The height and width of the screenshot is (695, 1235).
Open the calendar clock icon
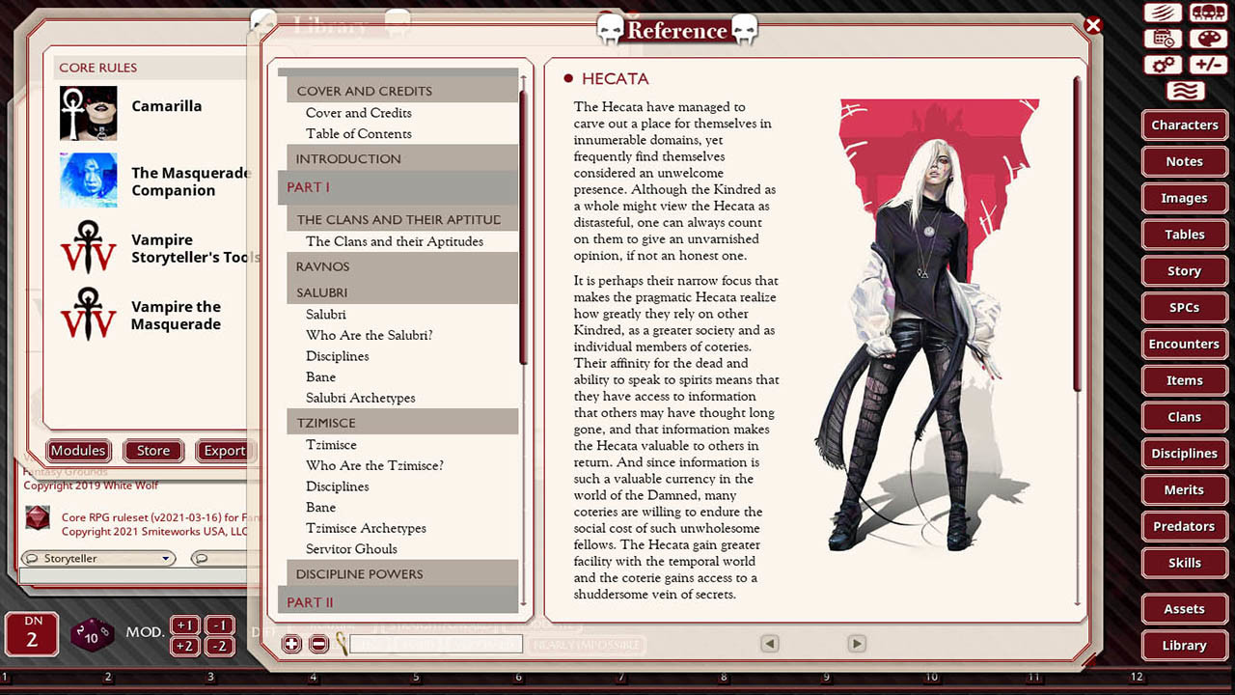pos(1164,39)
